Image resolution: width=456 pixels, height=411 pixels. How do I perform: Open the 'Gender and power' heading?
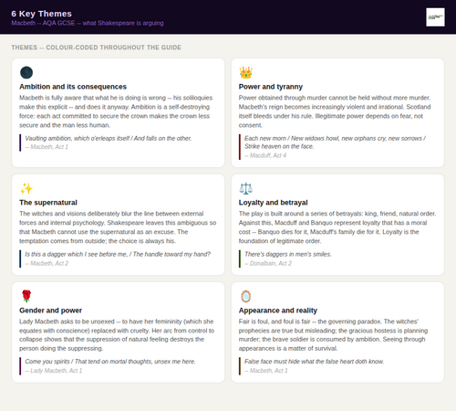pyautogui.click(x=51, y=311)
